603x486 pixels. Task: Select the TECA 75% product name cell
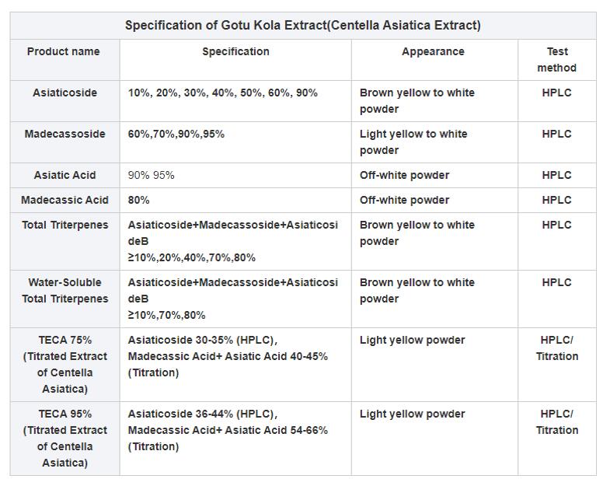[64, 364]
